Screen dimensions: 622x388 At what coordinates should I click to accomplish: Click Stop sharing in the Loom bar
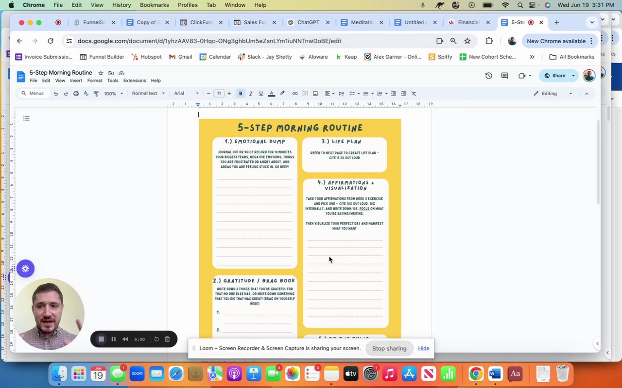click(389, 348)
